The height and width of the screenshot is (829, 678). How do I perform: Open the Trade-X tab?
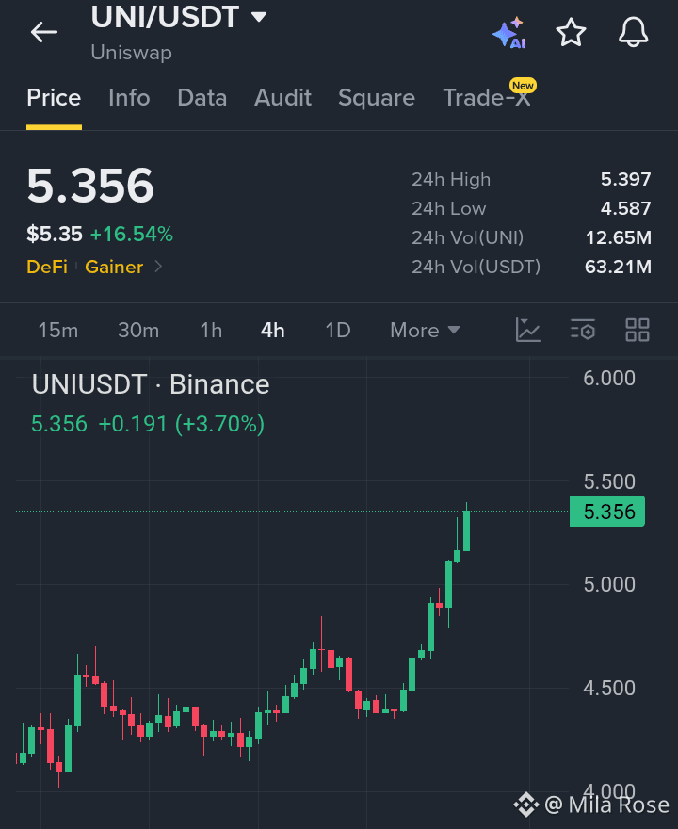click(486, 98)
